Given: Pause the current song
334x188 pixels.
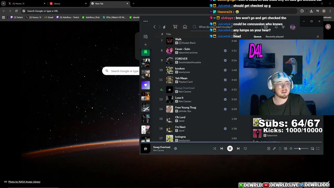Looking at the screenshot, I should pyautogui.click(x=230, y=149).
